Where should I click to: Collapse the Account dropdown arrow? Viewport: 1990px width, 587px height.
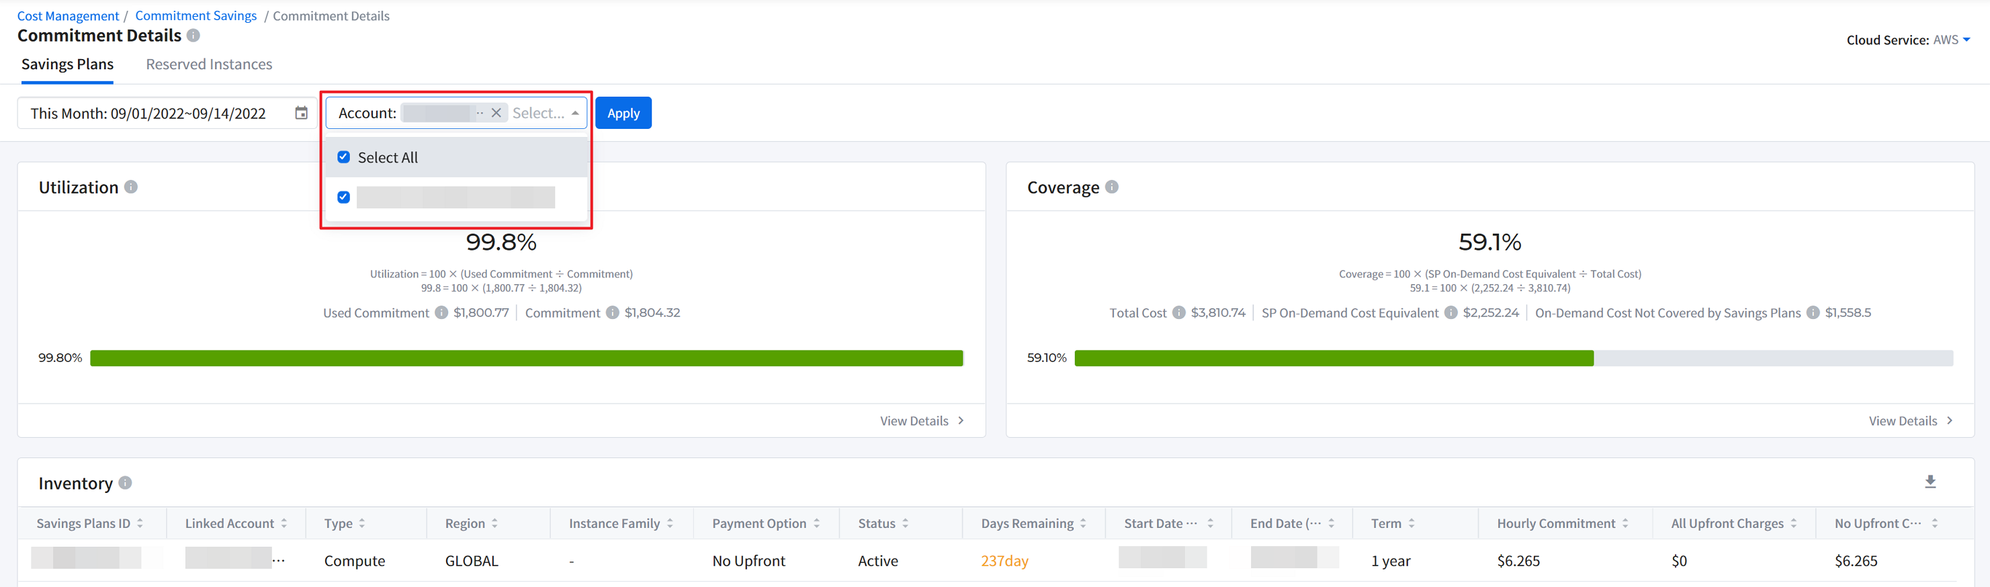[576, 114]
